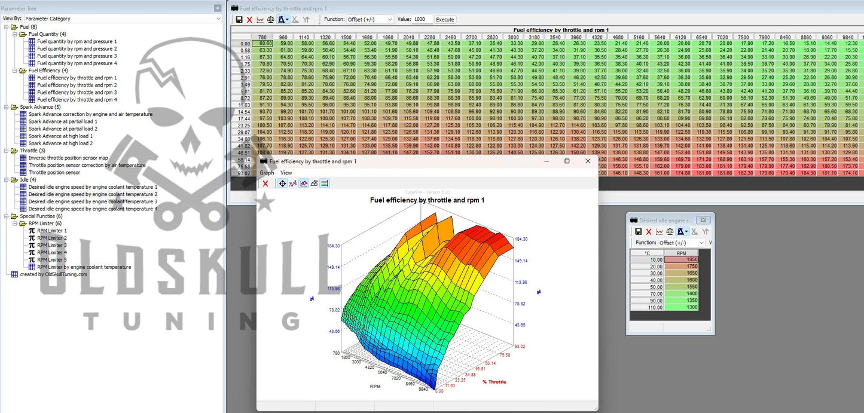Click the red X icon in 3D graph window toolbar
This screenshot has width=864, height=413.
[x=265, y=183]
